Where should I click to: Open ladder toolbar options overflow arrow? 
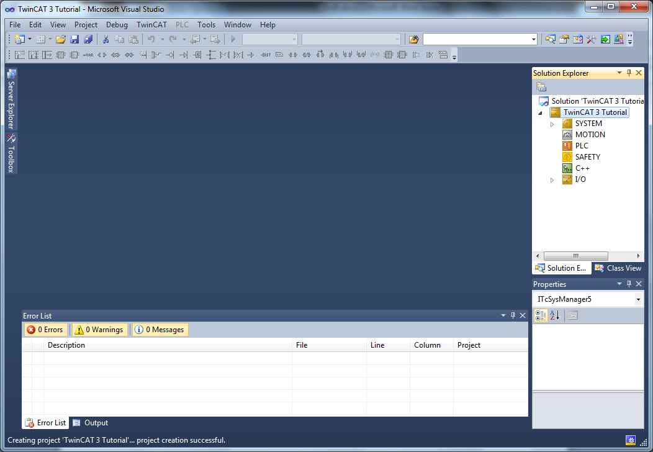454,56
